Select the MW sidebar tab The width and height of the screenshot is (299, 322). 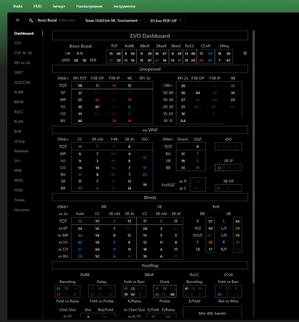[x=18, y=170]
